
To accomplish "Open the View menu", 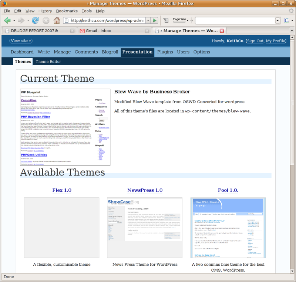I will coord(30,11).
